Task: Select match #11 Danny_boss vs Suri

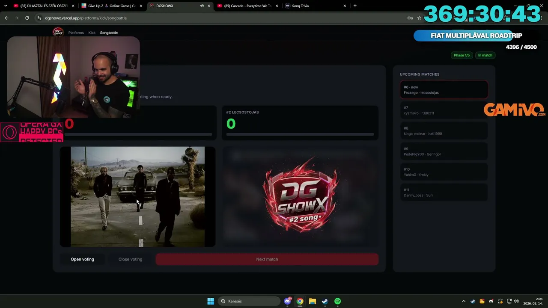Action: tap(444, 192)
